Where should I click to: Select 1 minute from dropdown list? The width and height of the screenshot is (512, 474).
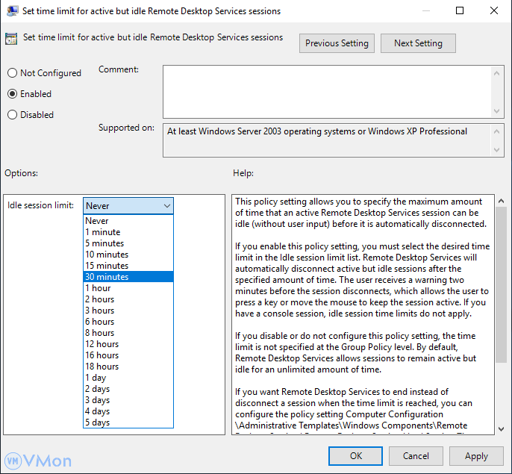click(102, 232)
